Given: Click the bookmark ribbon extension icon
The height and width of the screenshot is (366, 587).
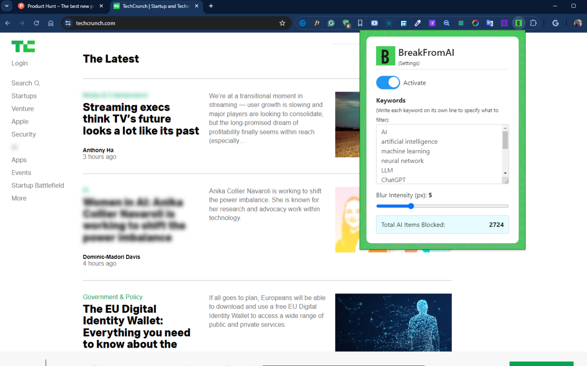Looking at the screenshot, I should [360, 23].
